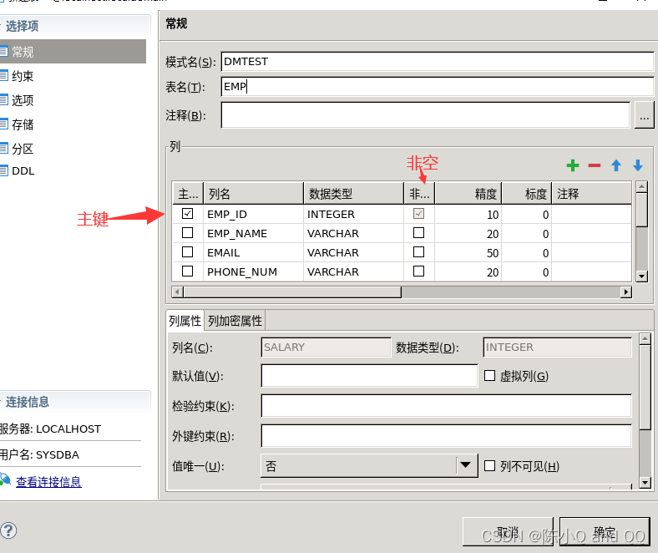Focus the 默认值(V) input field
The image size is (658, 553).
coord(369,375)
